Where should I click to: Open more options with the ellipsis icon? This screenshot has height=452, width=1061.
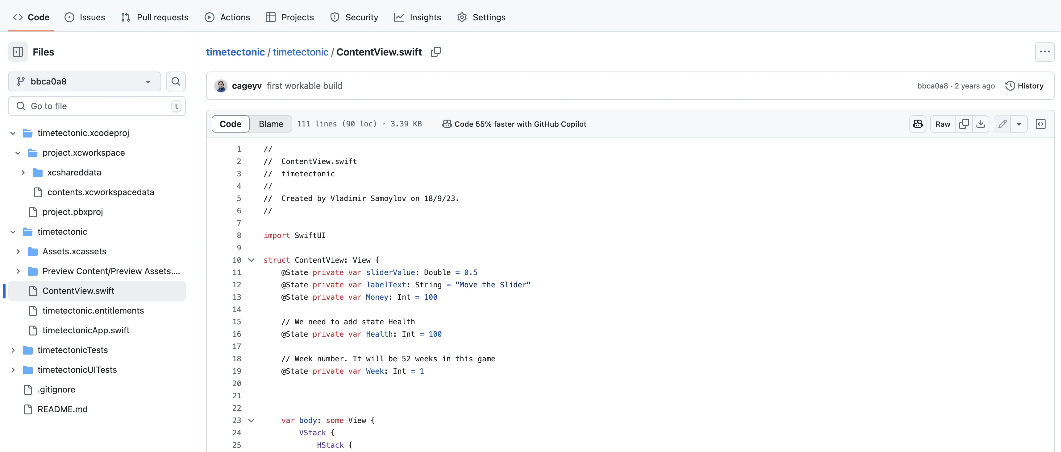pyautogui.click(x=1045, y=51)
